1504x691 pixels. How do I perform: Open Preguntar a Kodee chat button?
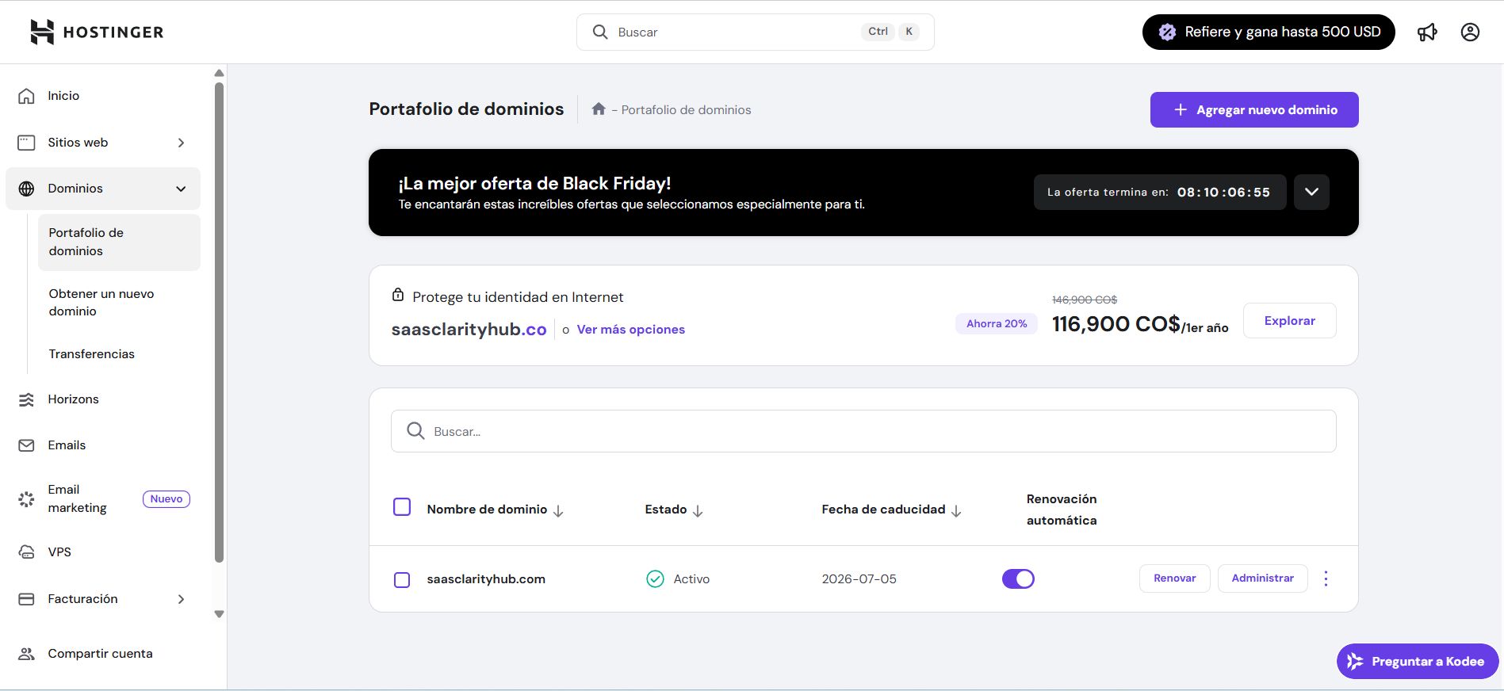(x=1418, y=661)
